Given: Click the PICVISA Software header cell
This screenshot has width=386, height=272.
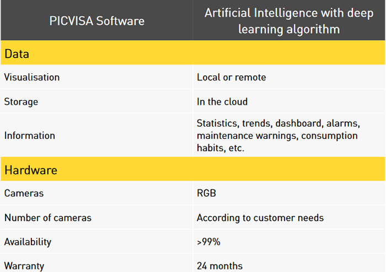Looking at the screenshot, I should tap(96, 21).
